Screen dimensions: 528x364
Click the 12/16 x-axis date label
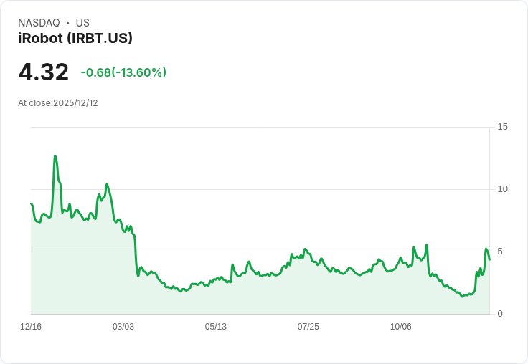31,327
